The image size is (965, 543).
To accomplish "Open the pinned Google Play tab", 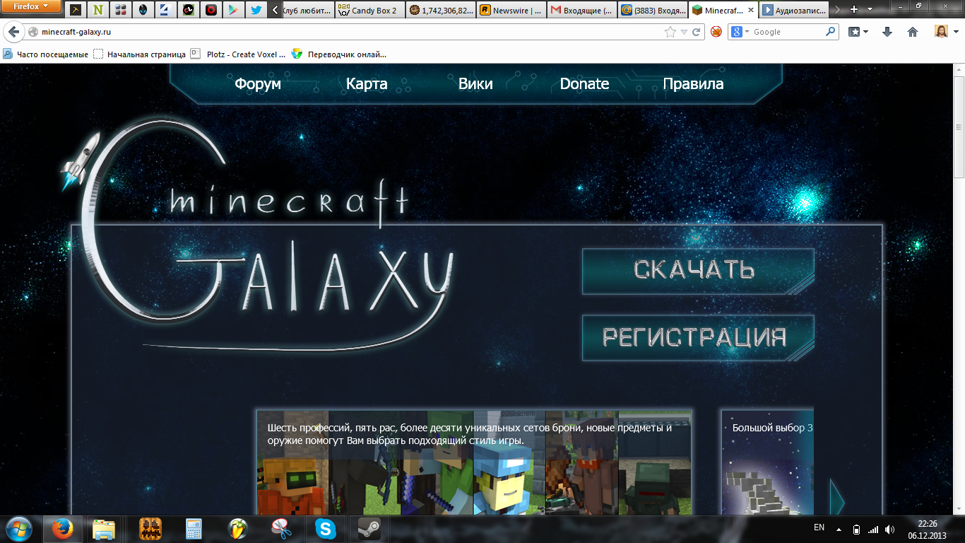I will tap(232, 10).
